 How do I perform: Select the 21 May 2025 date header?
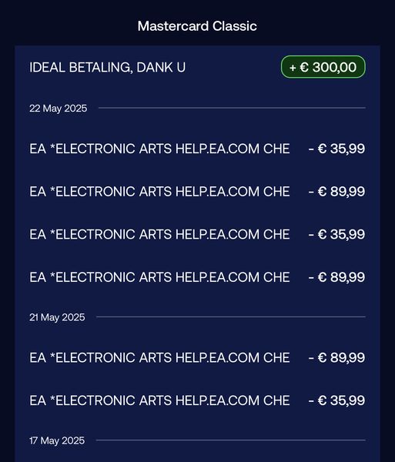(x=57, y=317)
